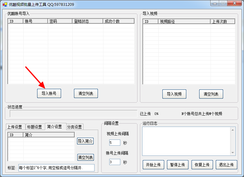Click the log scrollbar up arrow
Viewport: 244px width, 177px height.
(x=233, y=130)
